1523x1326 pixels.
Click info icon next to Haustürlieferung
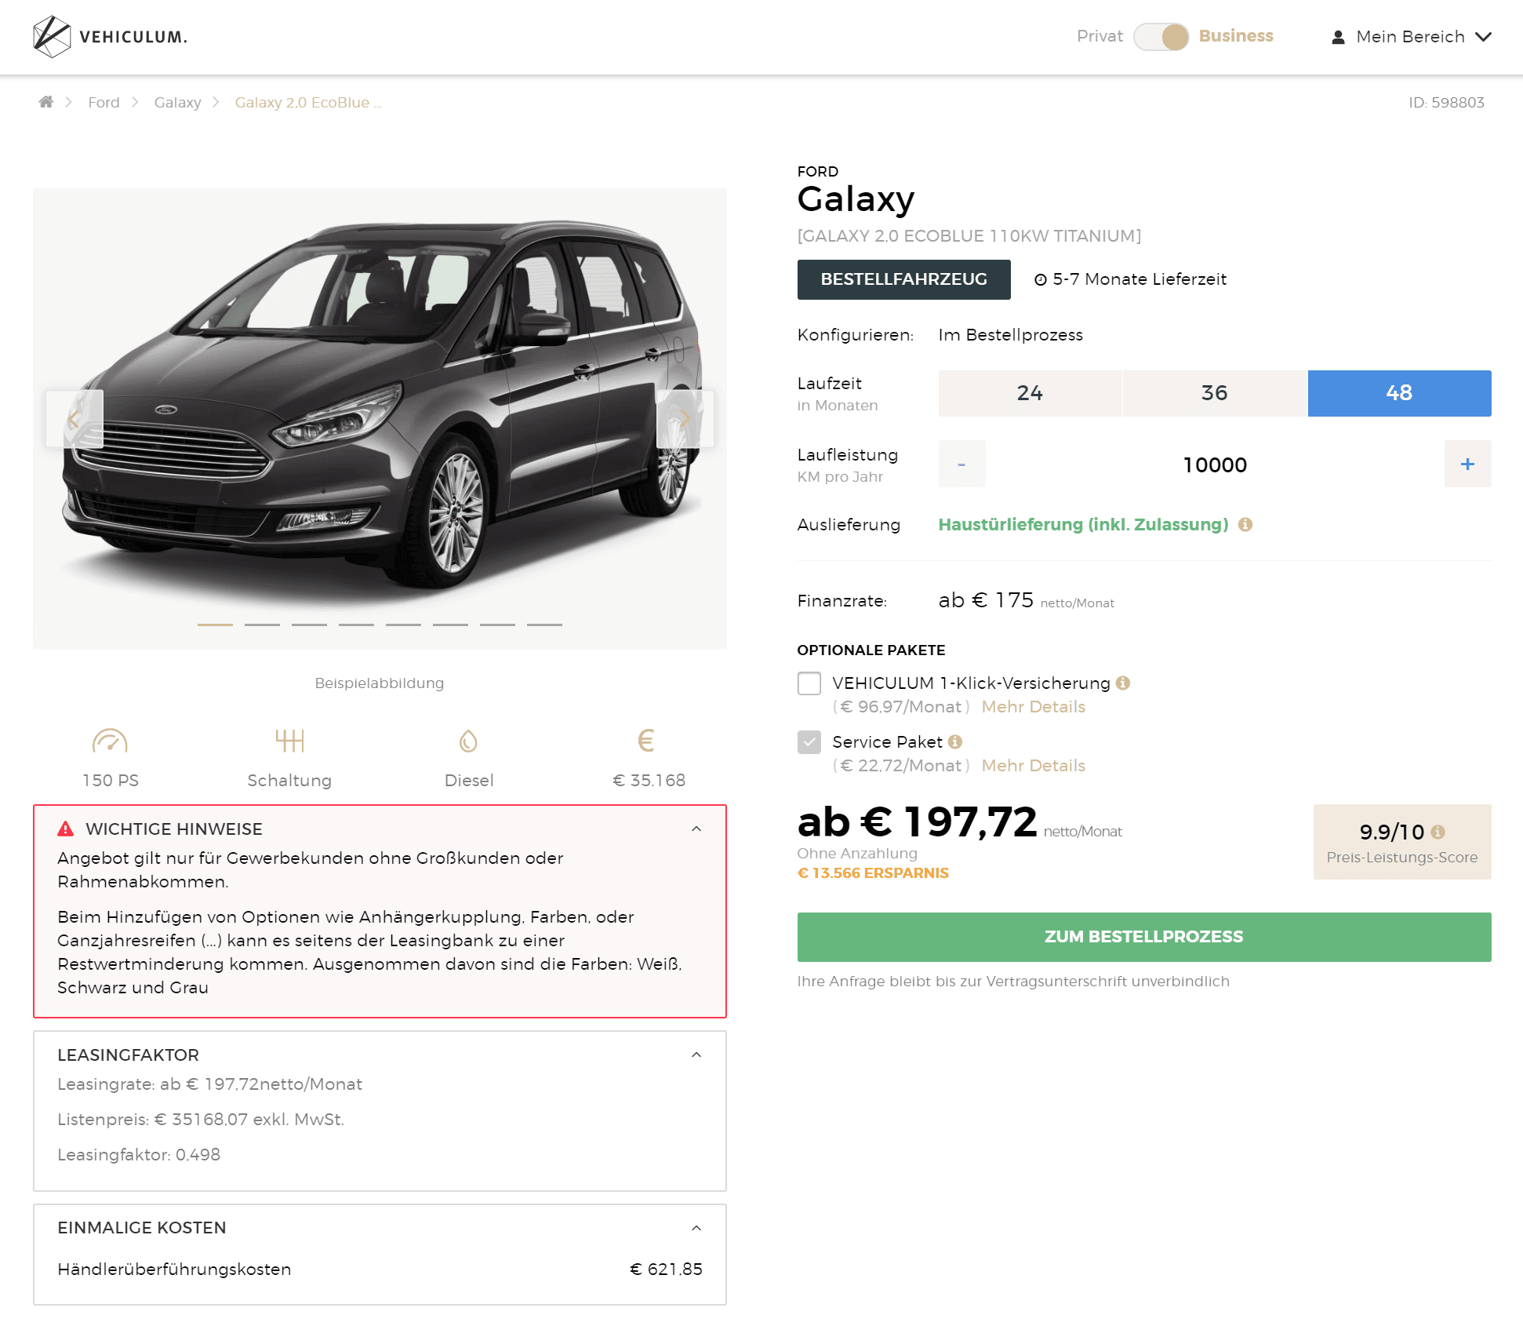[x=1245, y=525]
